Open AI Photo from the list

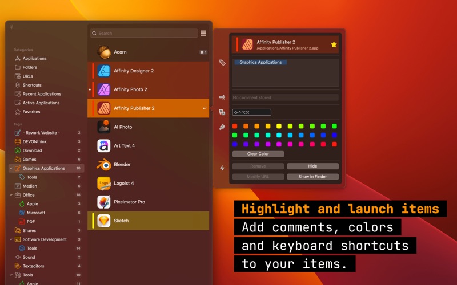[149, 127]
